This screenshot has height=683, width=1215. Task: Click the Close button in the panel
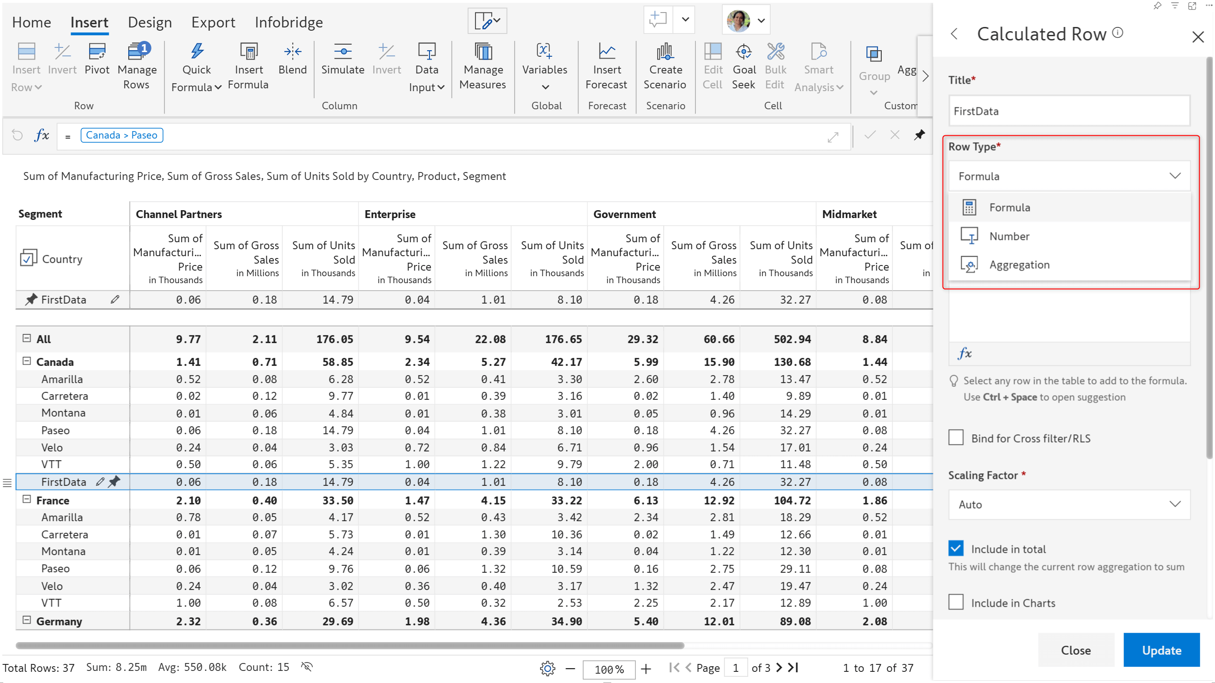point(1075,649)
